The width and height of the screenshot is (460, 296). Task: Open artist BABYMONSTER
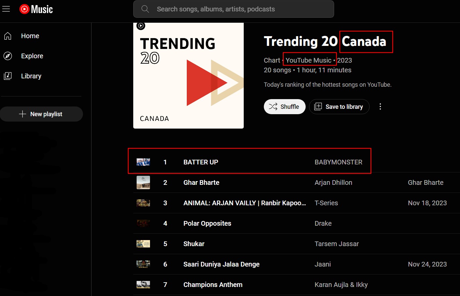click(338, 162)
